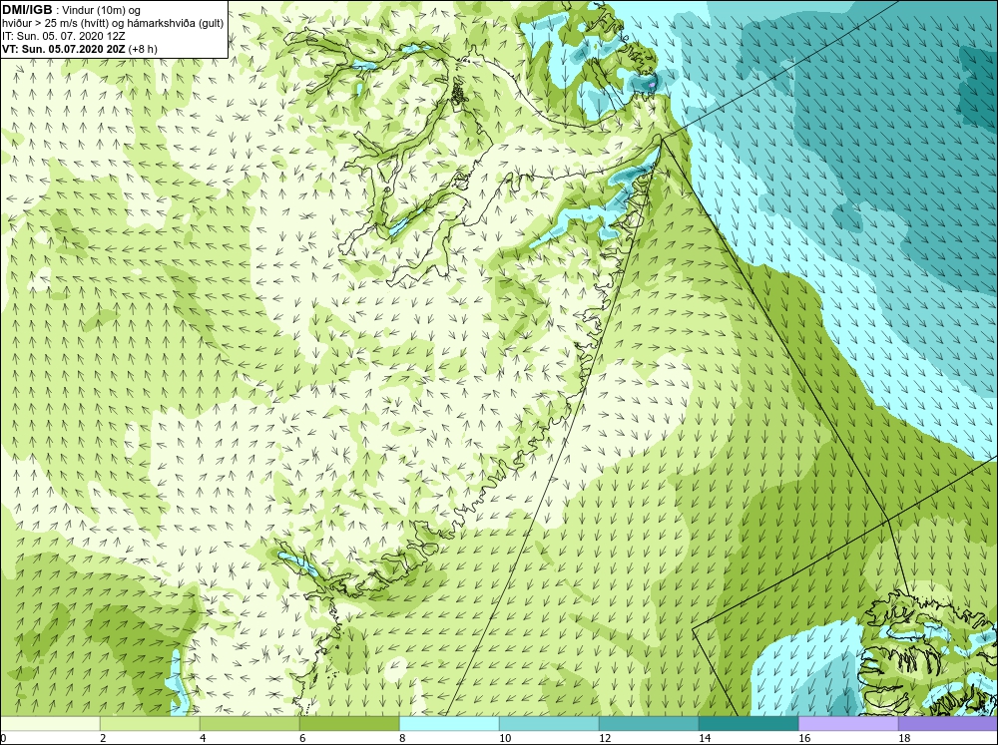Click the darker purple legend swatch above 18
The width and height of the screenshot is (998, 745).
point(948,723)
